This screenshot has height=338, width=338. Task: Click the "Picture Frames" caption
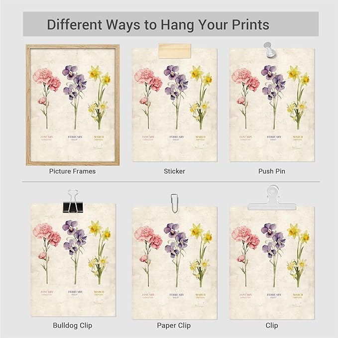click(73, 171)
